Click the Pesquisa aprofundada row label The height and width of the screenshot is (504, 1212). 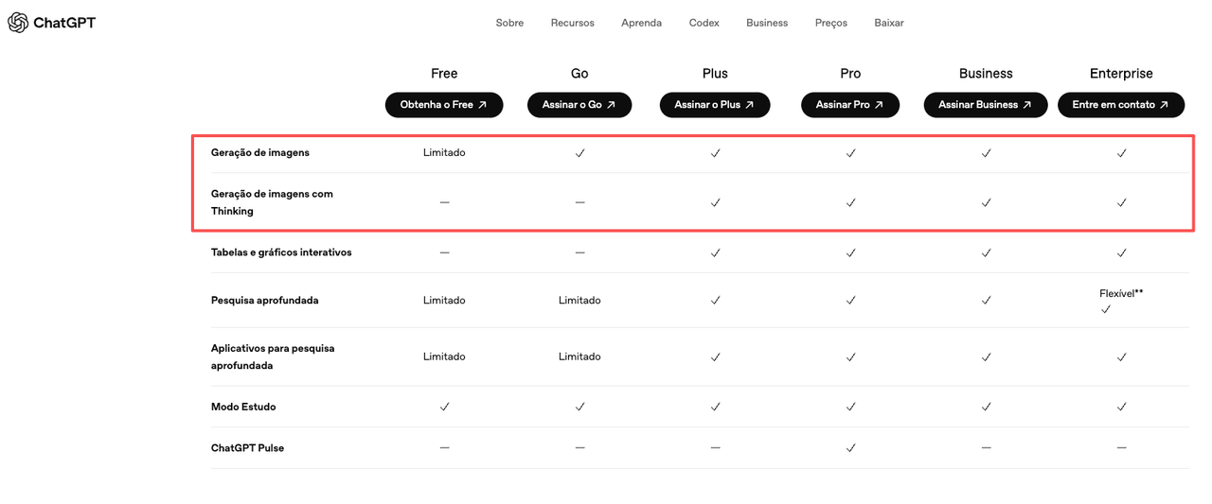point(265,300)
